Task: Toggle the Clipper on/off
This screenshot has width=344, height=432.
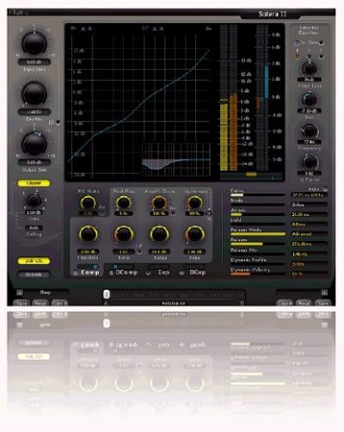Action: coord(34,183)
